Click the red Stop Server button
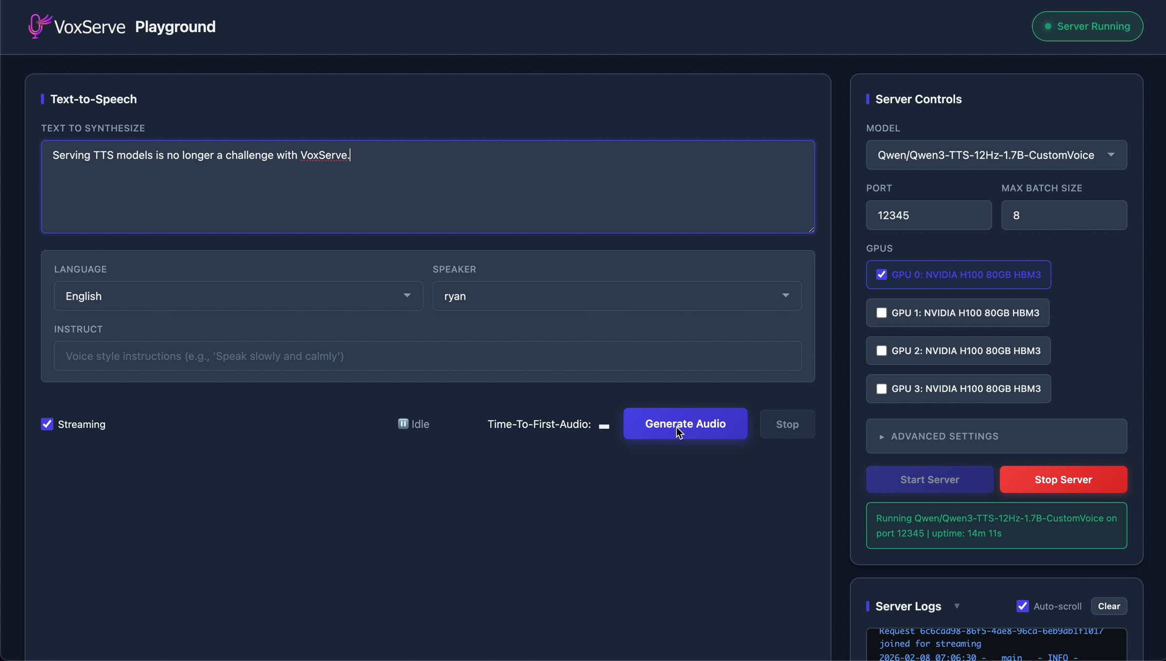This screenshot has height=661, width=1166. (1063, 480)
